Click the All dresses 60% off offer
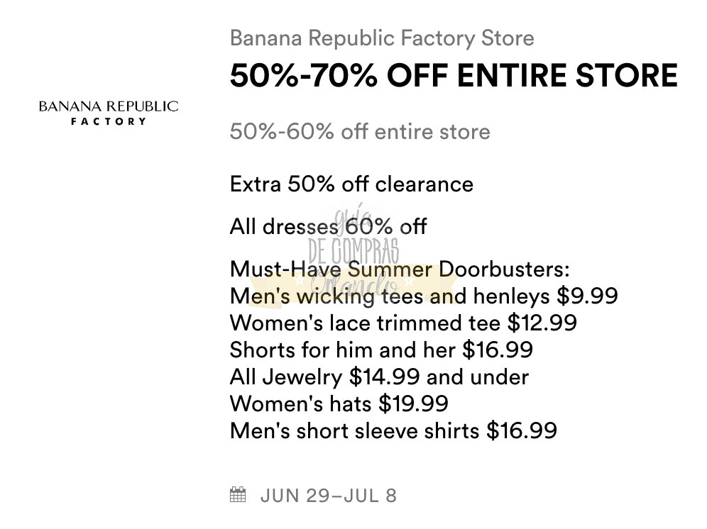 (328, 227)
